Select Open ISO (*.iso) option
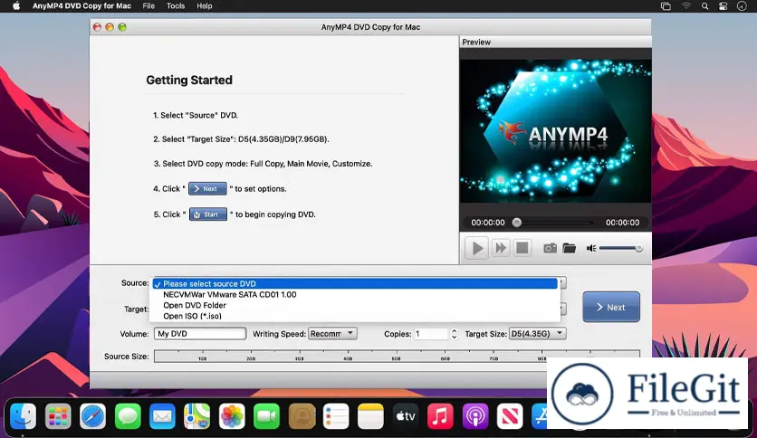This screenshot has height=438, width=757. (x=355, y=316)
